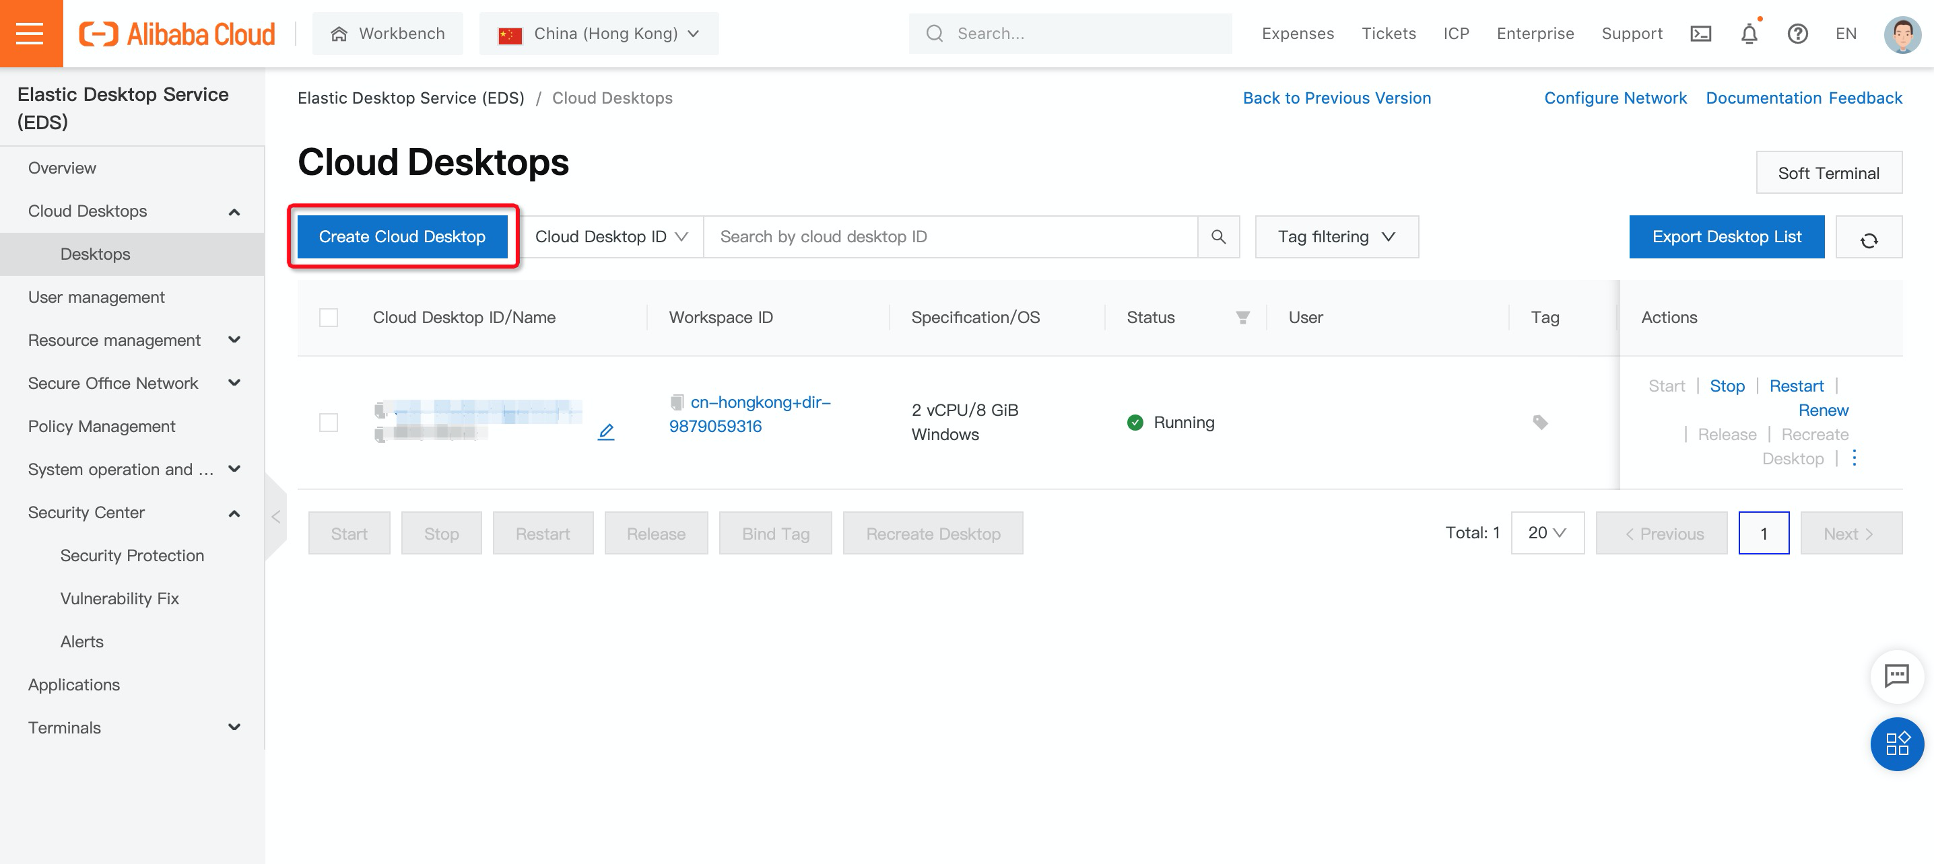Open the Status column filter
The image size is (1934, 864).
pyautogui.click(x=1242, y=317)
